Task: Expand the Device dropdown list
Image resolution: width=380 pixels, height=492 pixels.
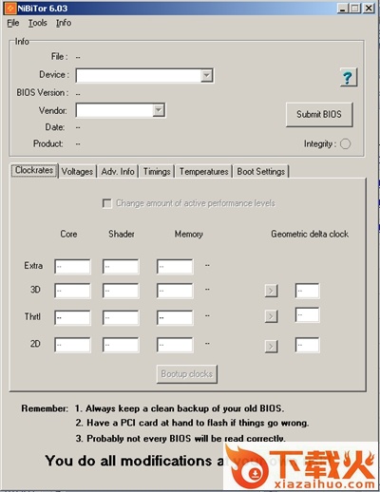Action: click(206, 76)
